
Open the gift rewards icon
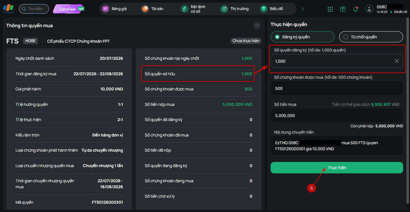click(x=343, y=9)
